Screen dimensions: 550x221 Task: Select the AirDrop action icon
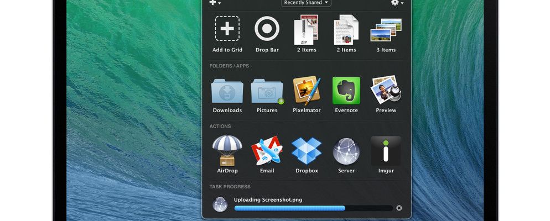pos(227,150)
